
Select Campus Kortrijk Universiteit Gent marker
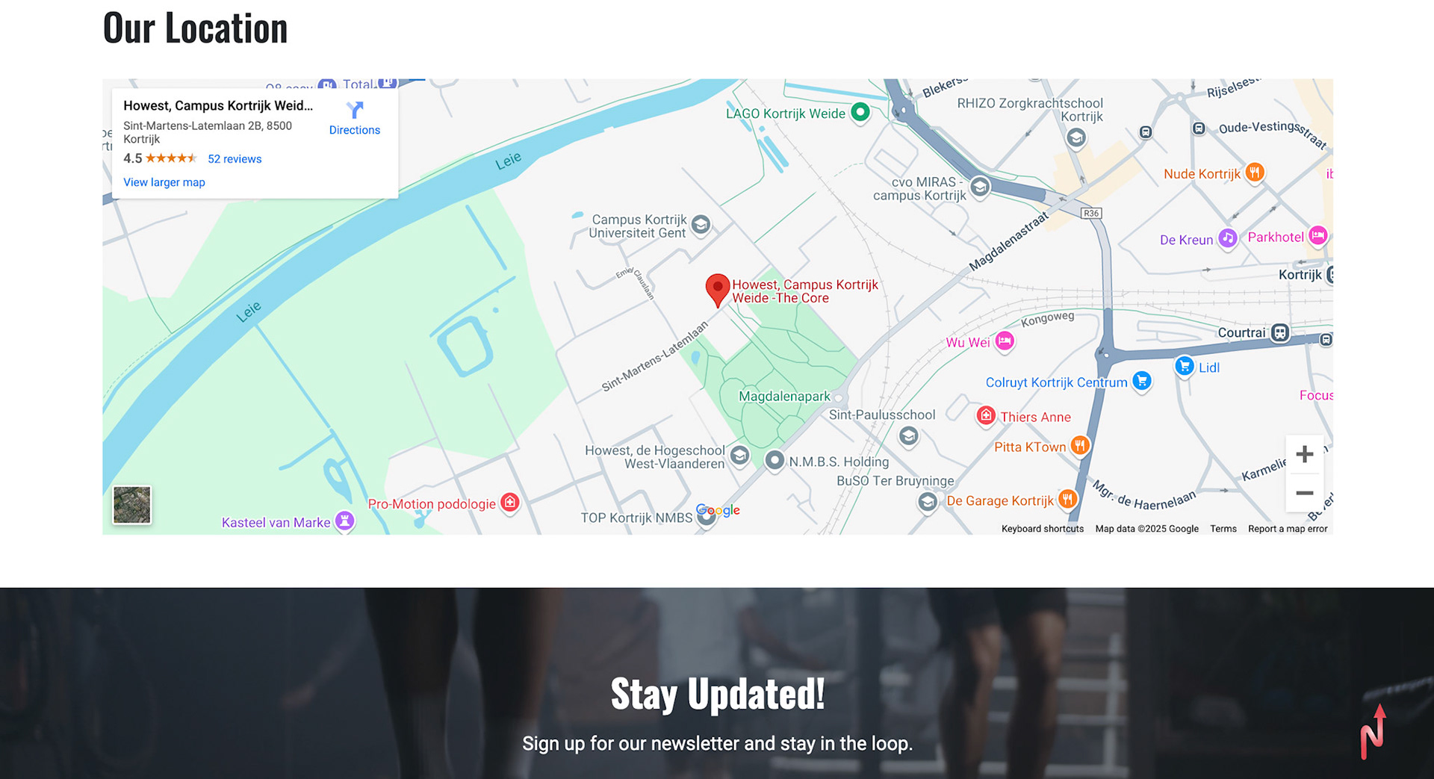[701, 225]
